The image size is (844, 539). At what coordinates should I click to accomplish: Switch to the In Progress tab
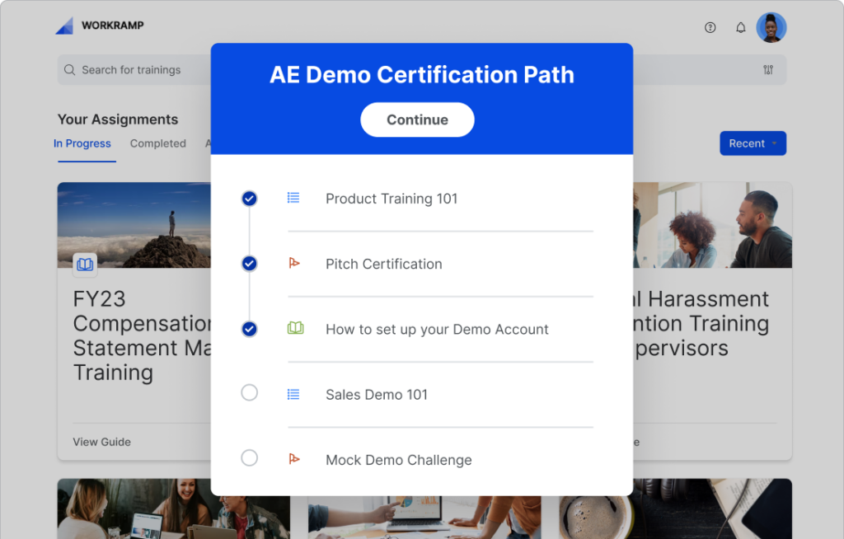(x=82, y=143)
